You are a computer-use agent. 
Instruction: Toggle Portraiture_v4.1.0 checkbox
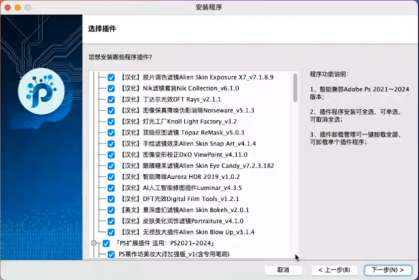pos(111,221)
